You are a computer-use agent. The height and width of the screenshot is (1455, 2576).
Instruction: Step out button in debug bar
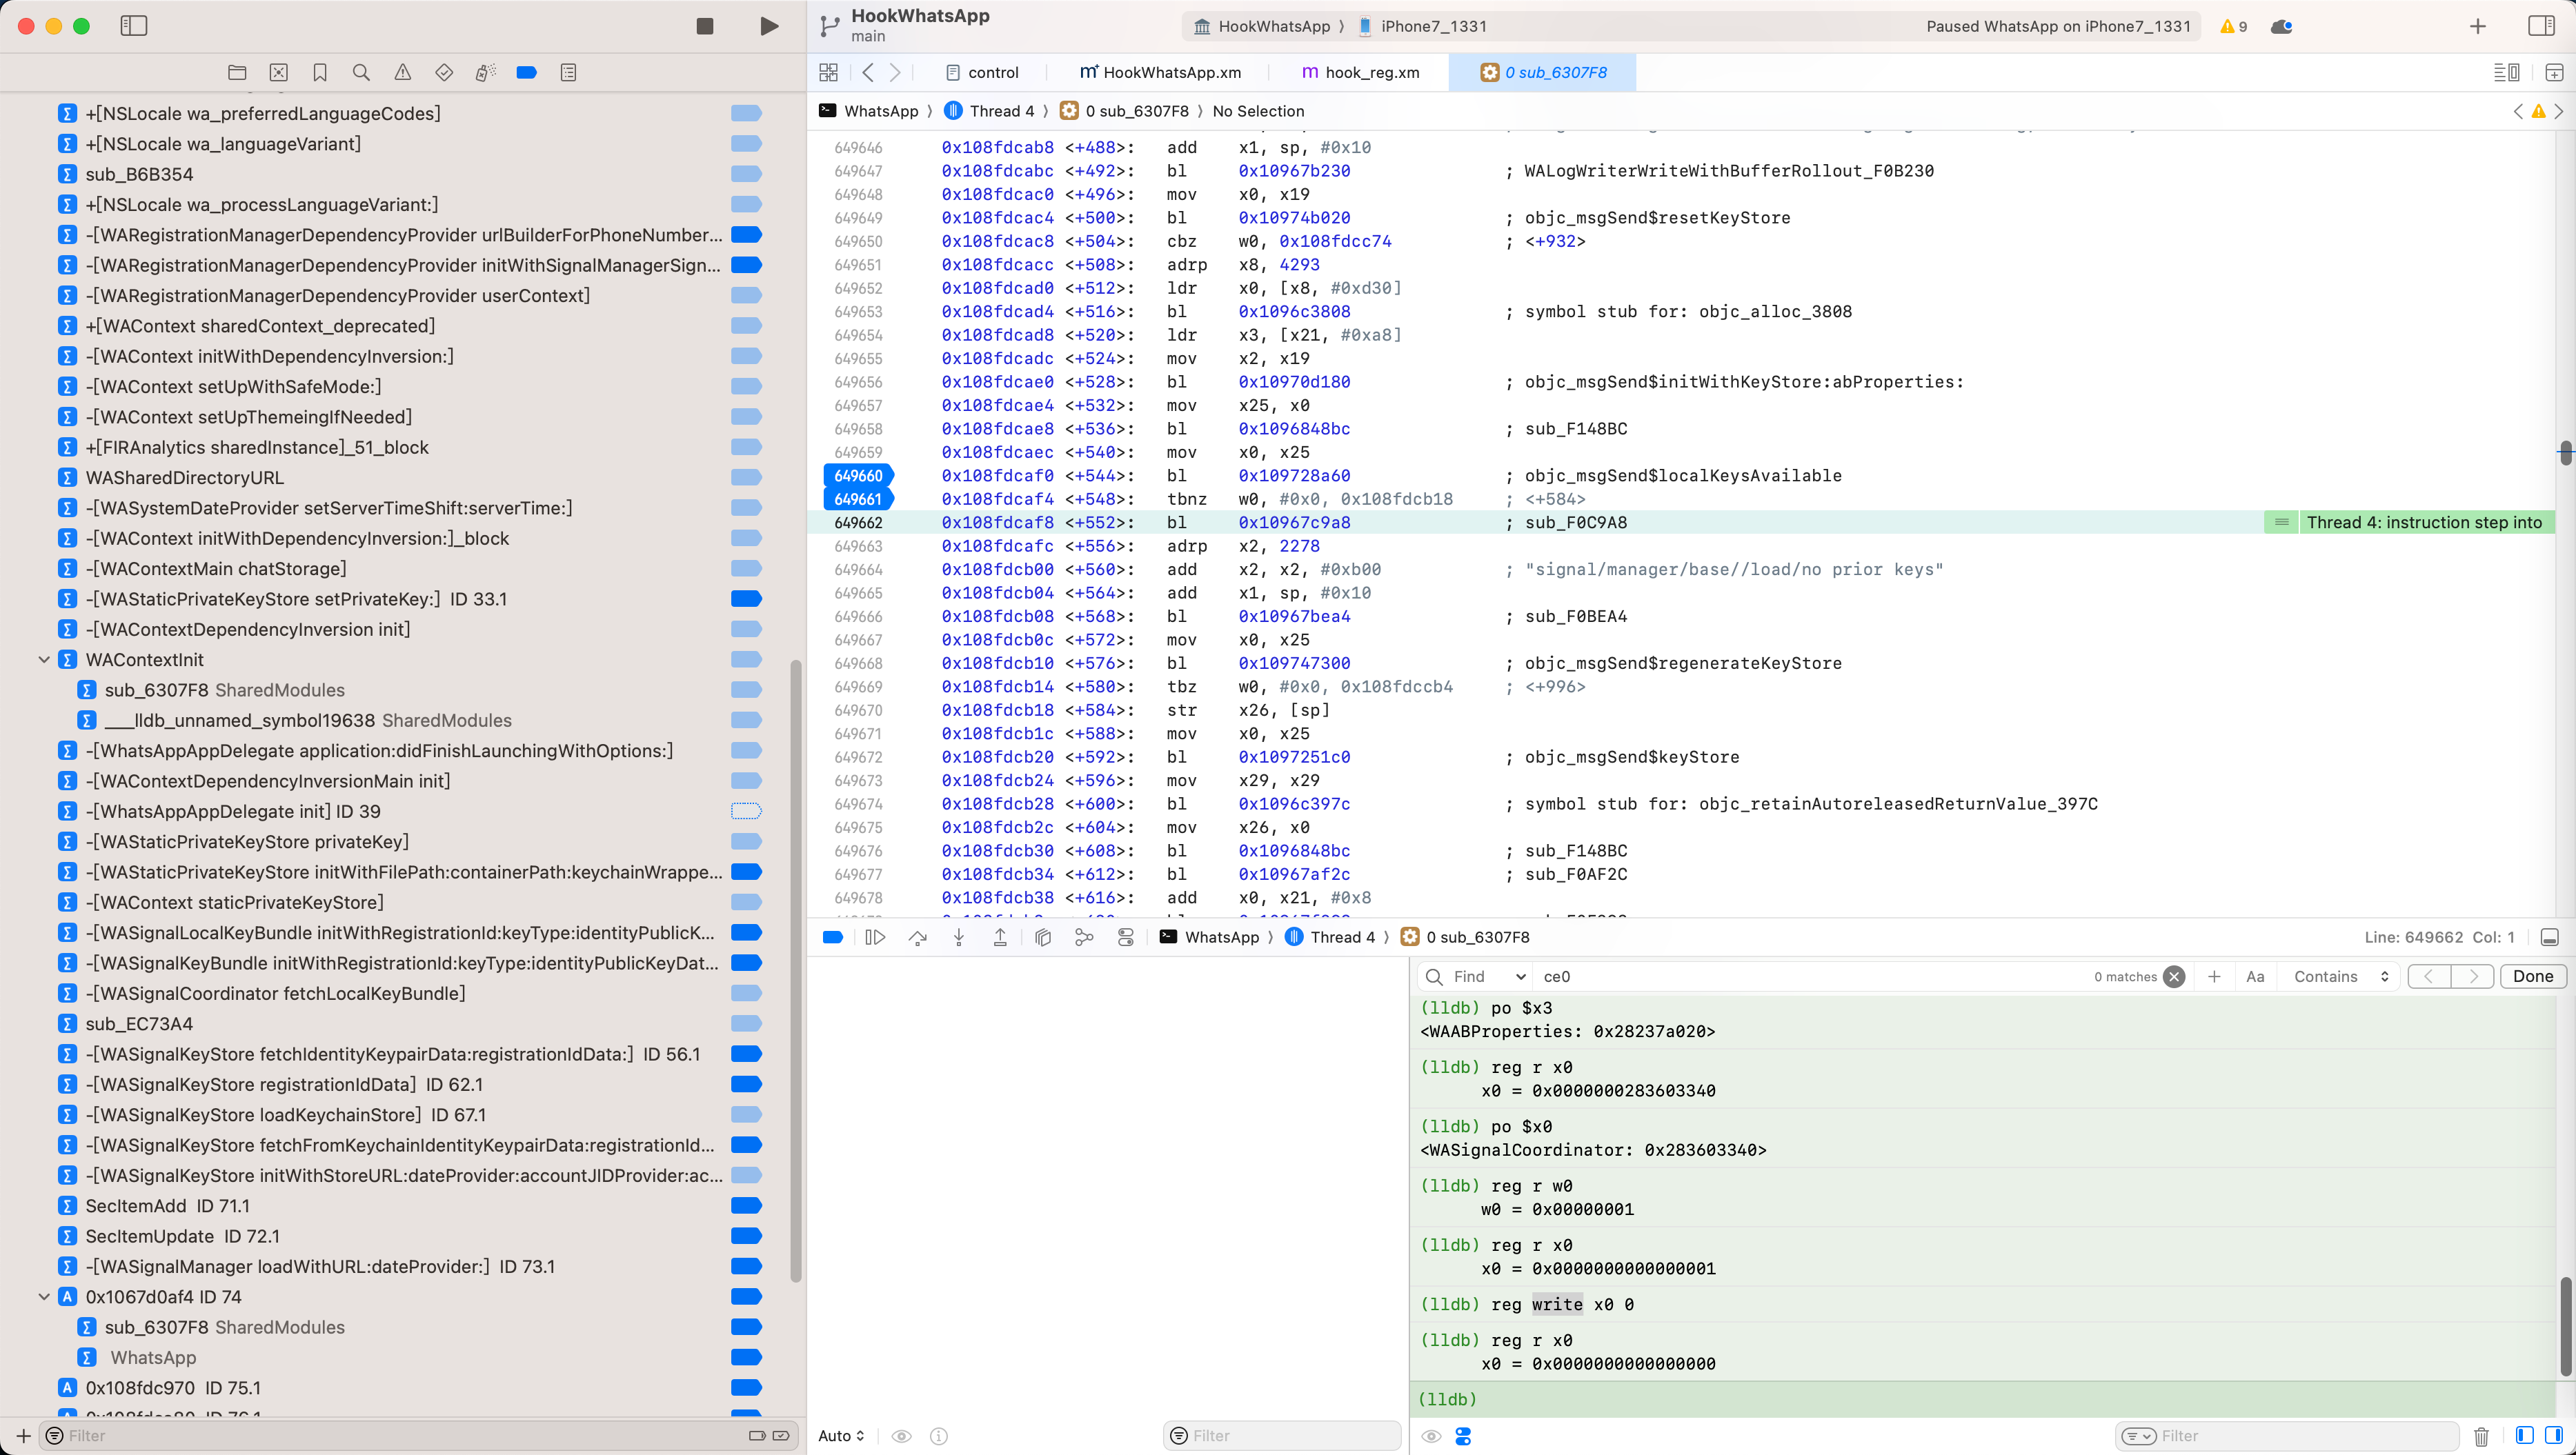1000,937
